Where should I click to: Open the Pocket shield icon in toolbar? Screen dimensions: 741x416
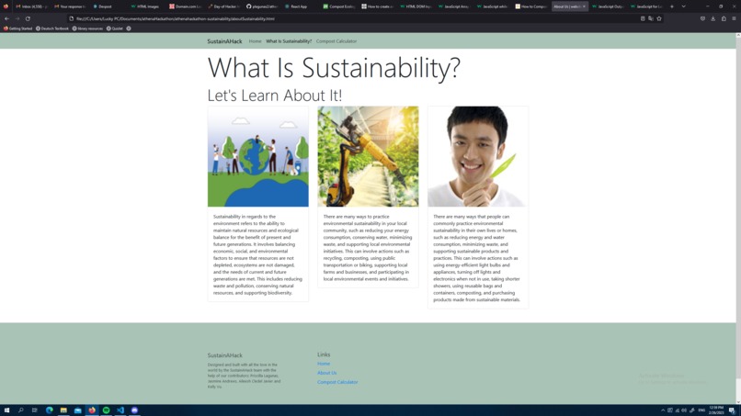702,19
